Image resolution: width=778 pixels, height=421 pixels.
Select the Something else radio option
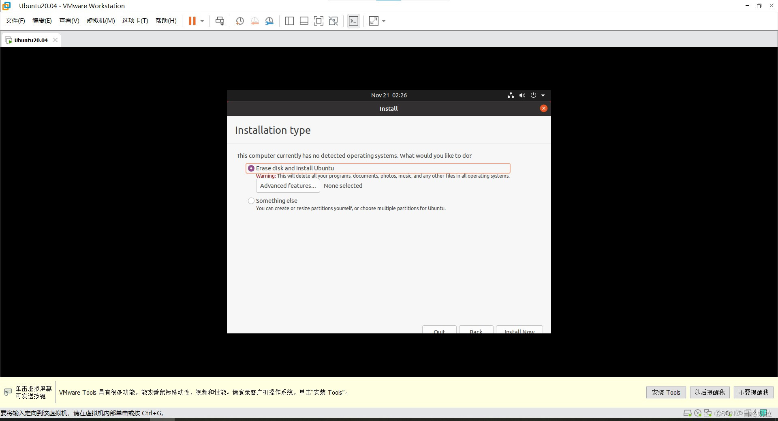[x=251, y=201]
